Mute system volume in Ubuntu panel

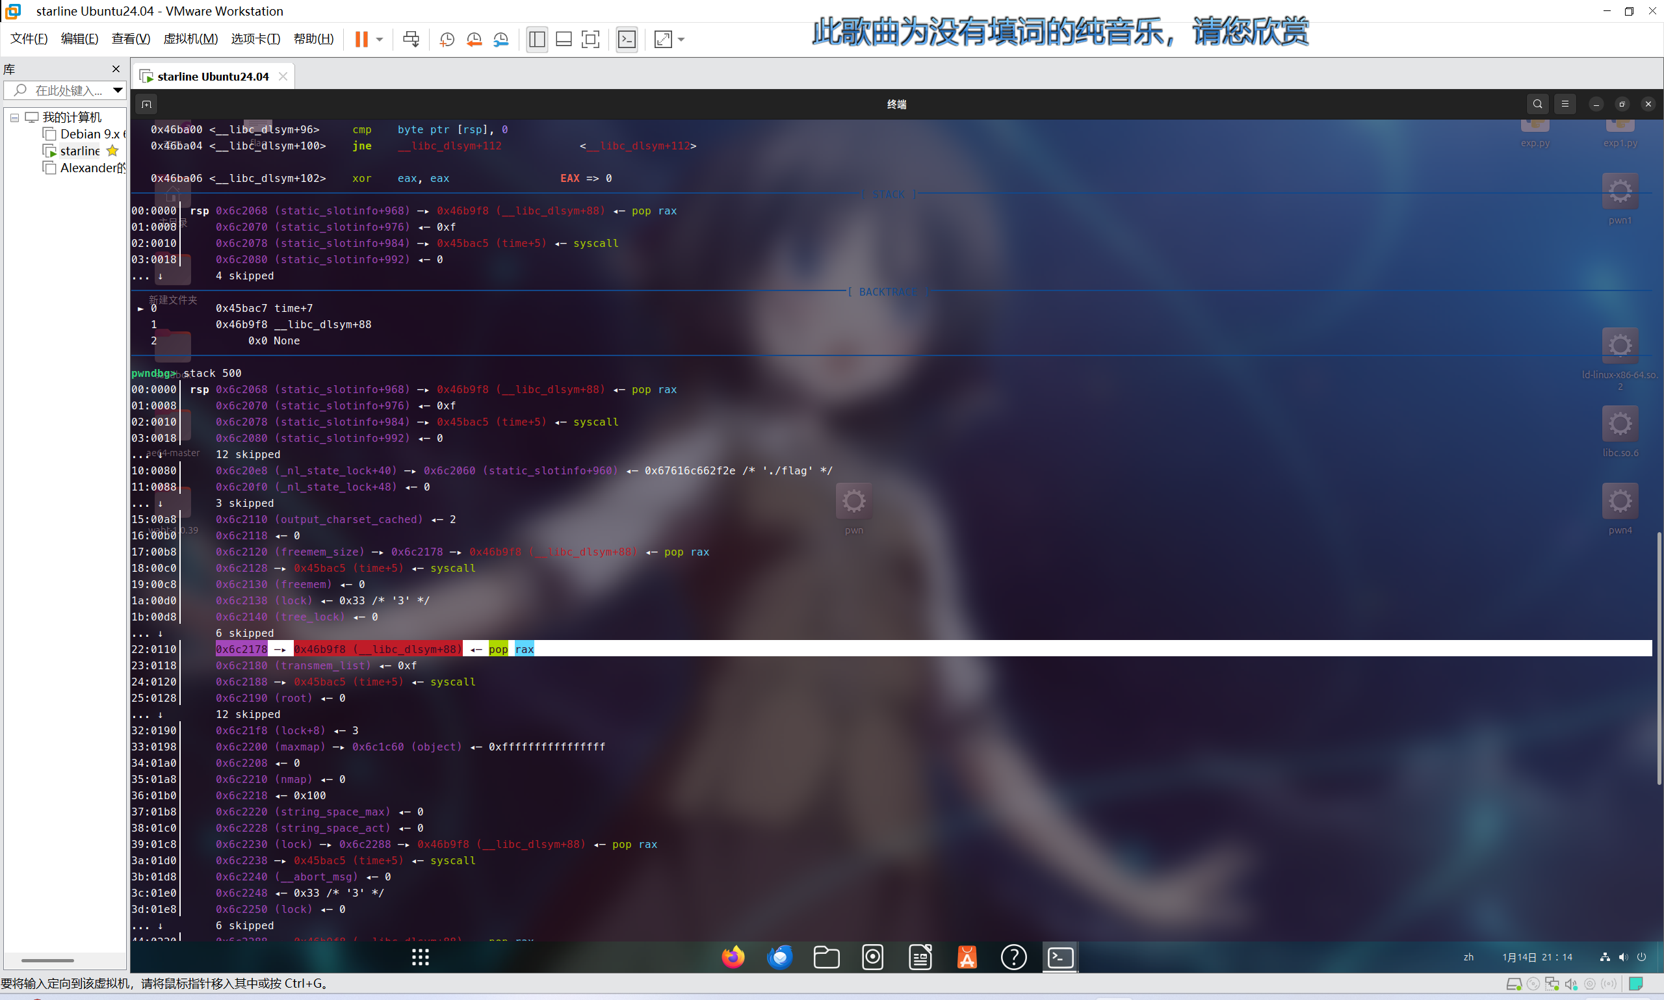(x=1623, y=957)
